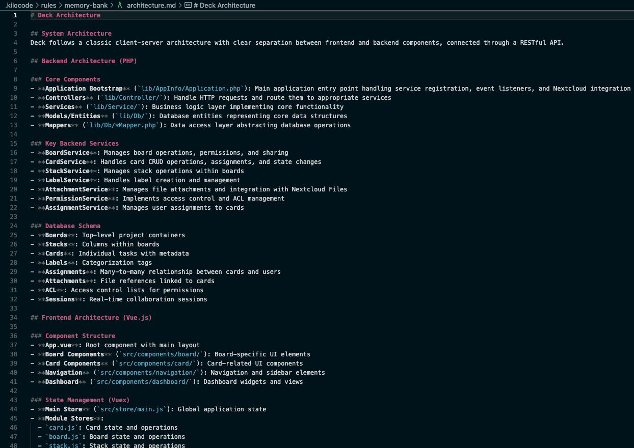Screen dimensions: 634x448
Task: Click the markdown file icon in breadcrumb
Action: [120, 5]
